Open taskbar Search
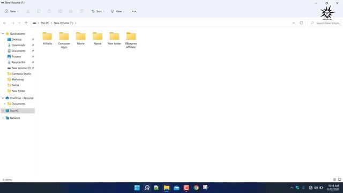 147,188
